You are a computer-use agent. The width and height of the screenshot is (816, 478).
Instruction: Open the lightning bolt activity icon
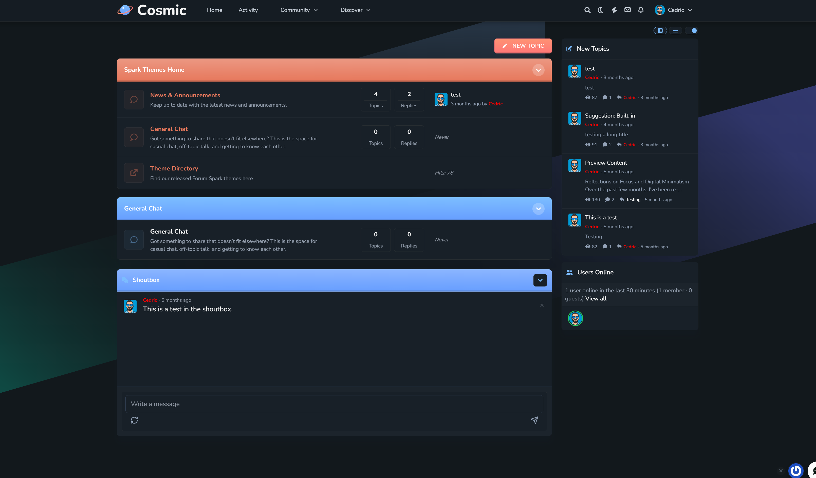click(614, 10)
